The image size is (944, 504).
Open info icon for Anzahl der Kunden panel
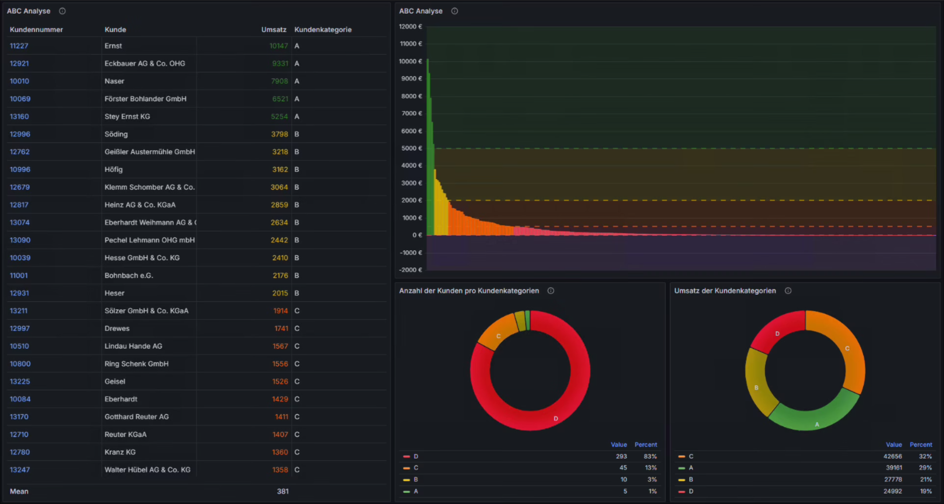click(551, 291)
